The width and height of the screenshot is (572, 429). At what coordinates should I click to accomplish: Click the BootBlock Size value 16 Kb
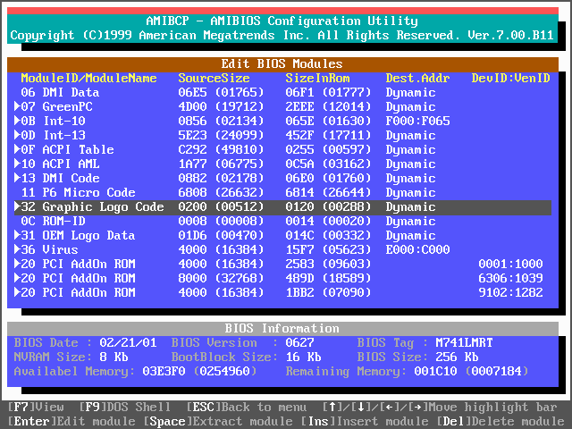point(304,357)
